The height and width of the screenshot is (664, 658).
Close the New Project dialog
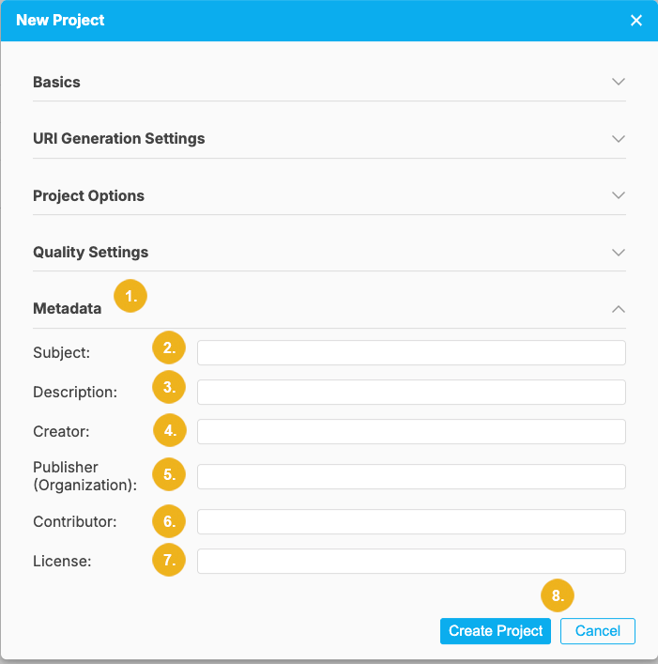click(636, 20)
